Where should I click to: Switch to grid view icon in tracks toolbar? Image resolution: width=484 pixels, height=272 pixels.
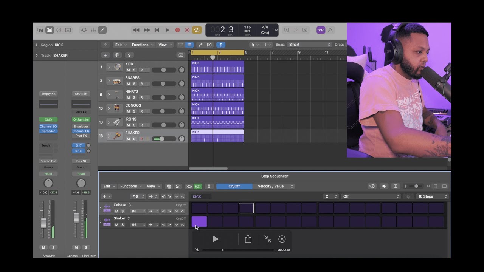[180, 45]
